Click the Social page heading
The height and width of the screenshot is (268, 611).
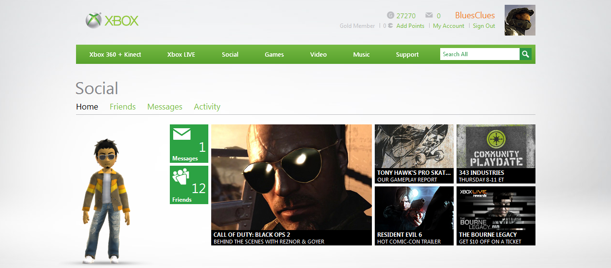tap(97, 88)
